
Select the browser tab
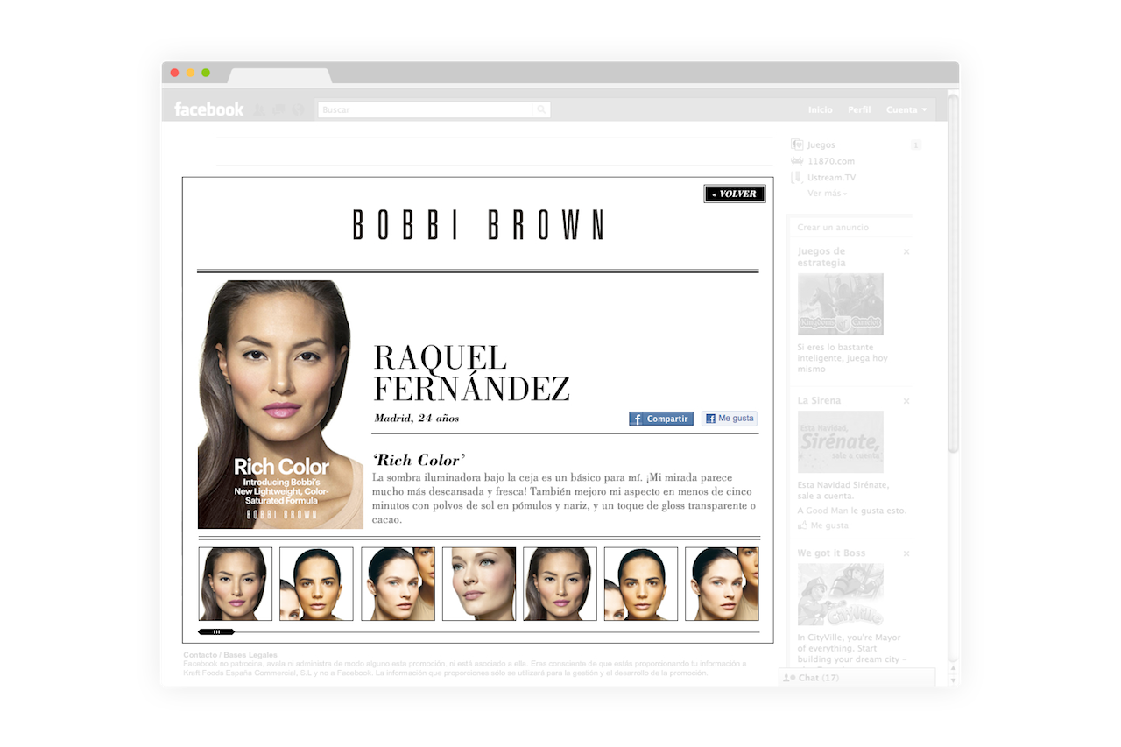[279, 76]
